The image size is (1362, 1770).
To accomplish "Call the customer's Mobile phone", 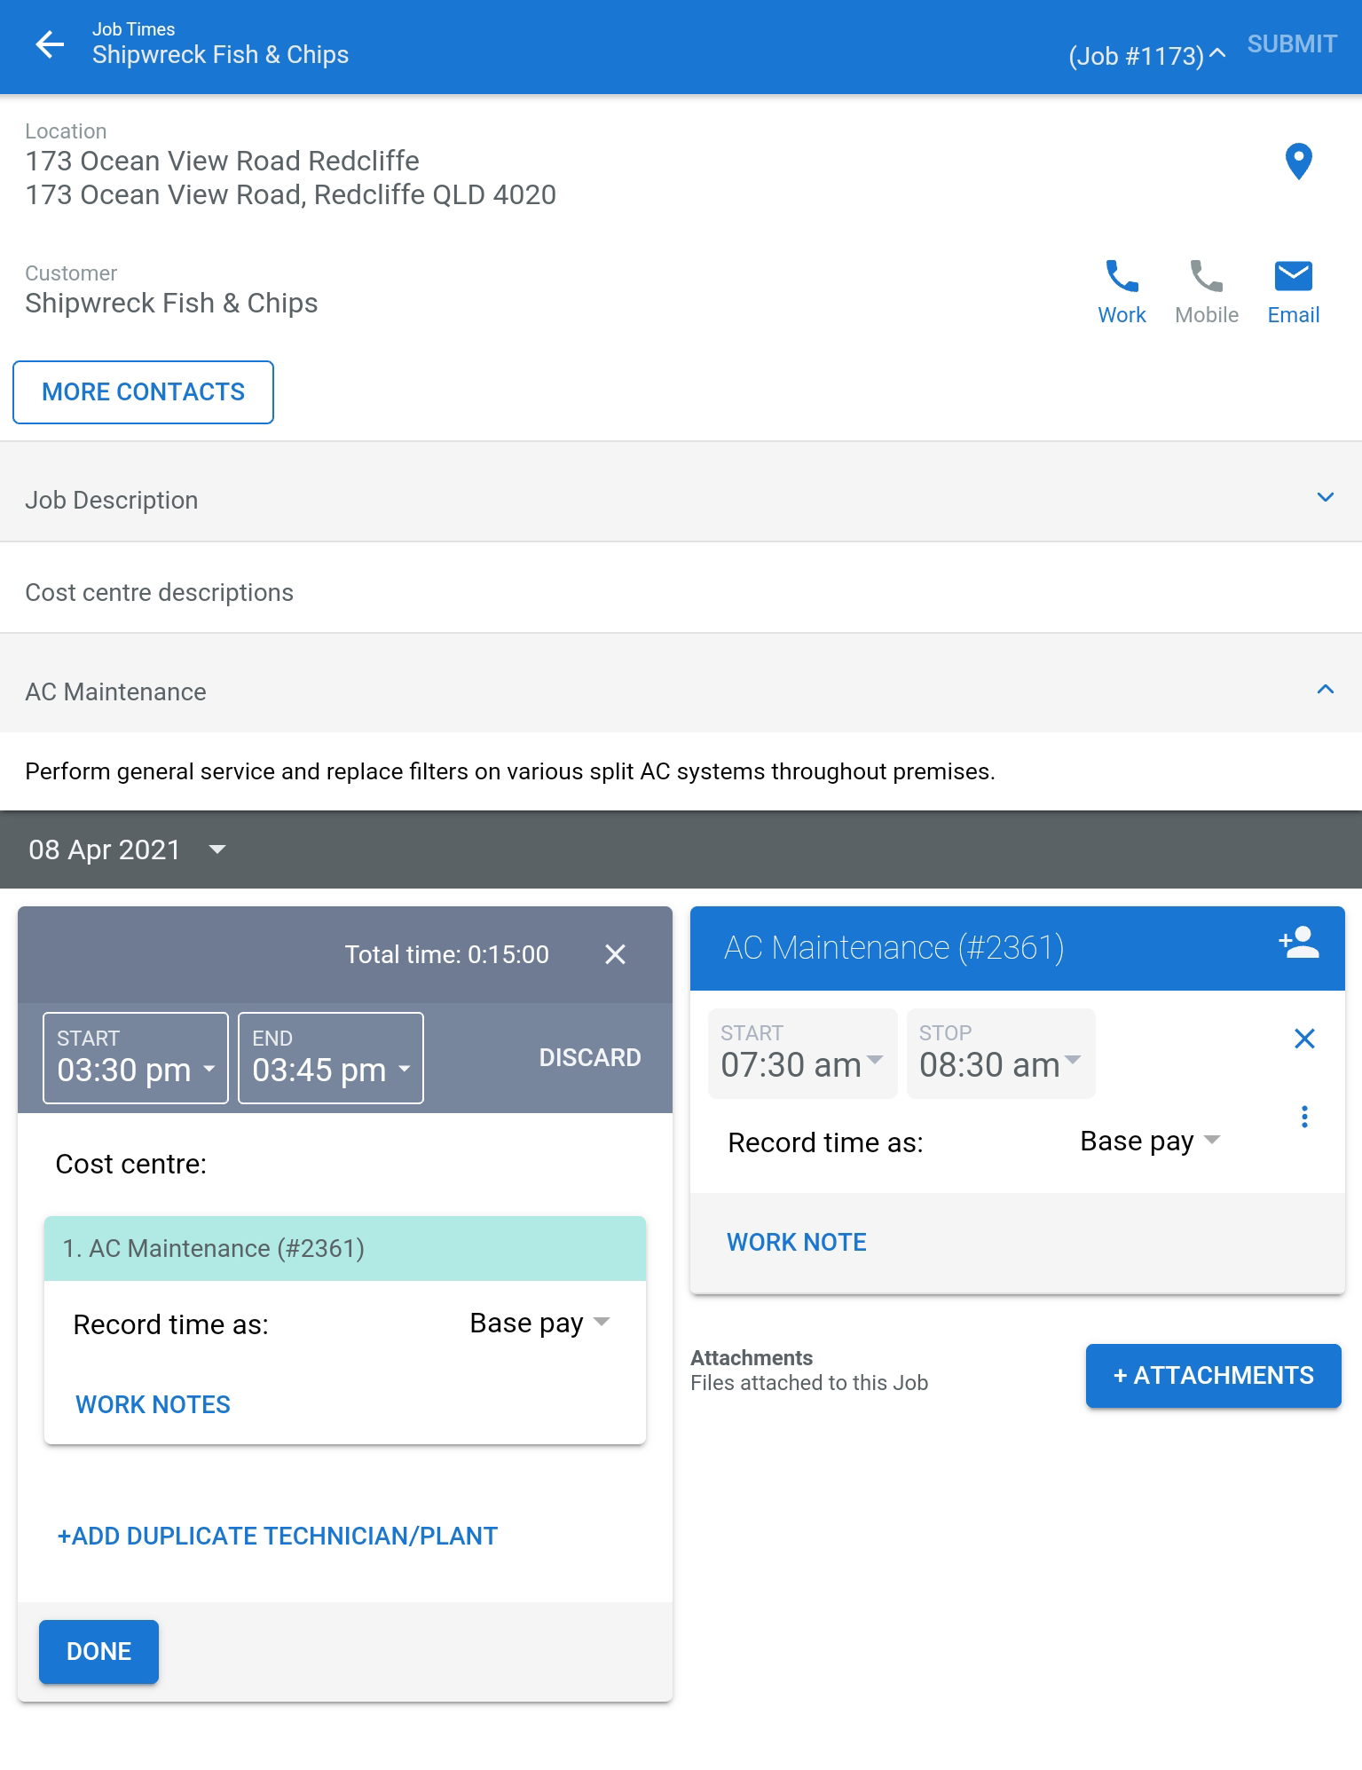I will coord(1206,292).
